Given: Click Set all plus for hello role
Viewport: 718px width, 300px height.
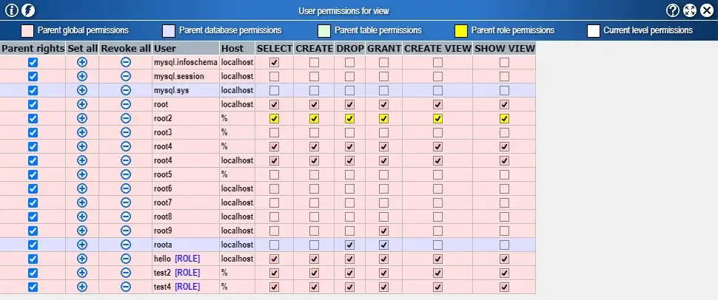Looking at the screenshot, I should pos(82,259).
